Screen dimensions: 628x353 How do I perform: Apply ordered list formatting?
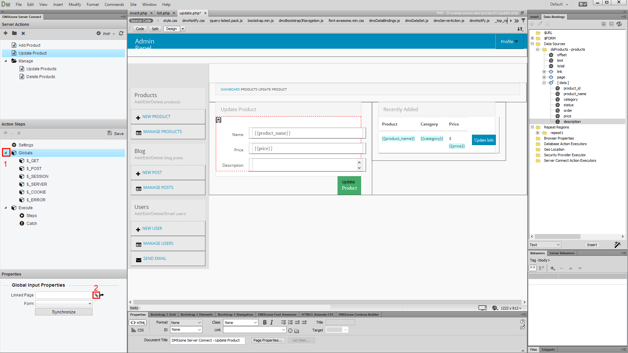click(290, 322)
